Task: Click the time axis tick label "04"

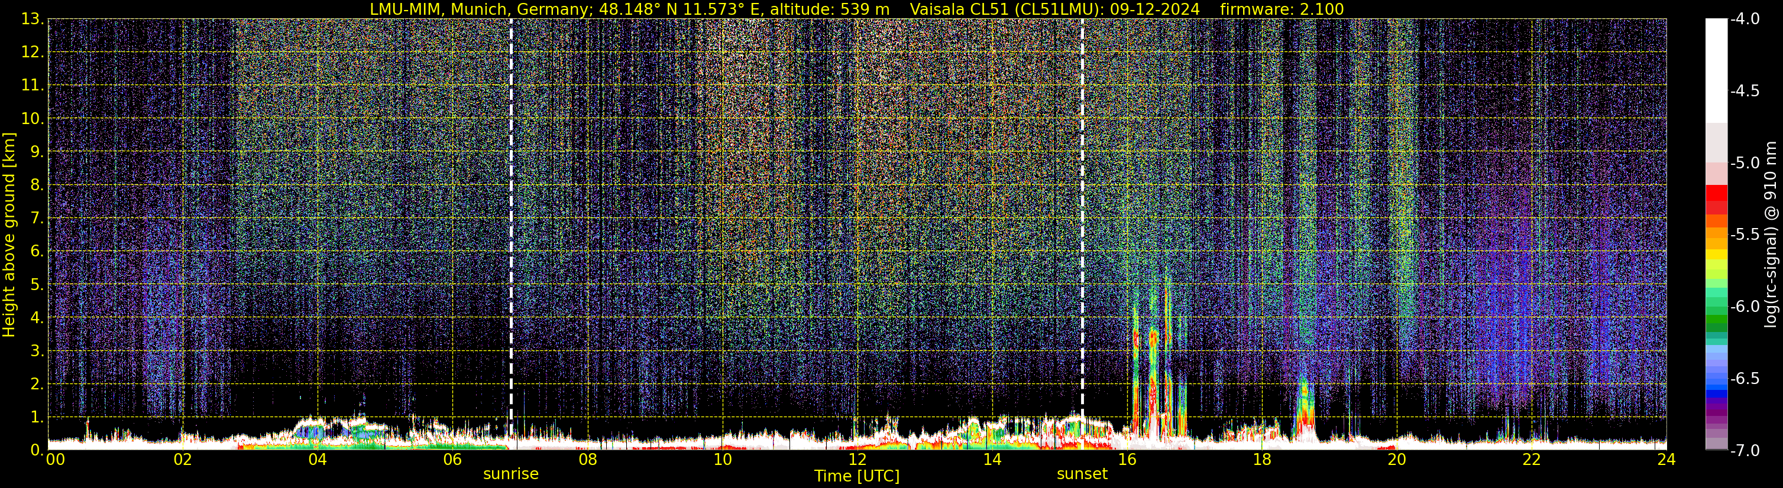Action: 317,460
